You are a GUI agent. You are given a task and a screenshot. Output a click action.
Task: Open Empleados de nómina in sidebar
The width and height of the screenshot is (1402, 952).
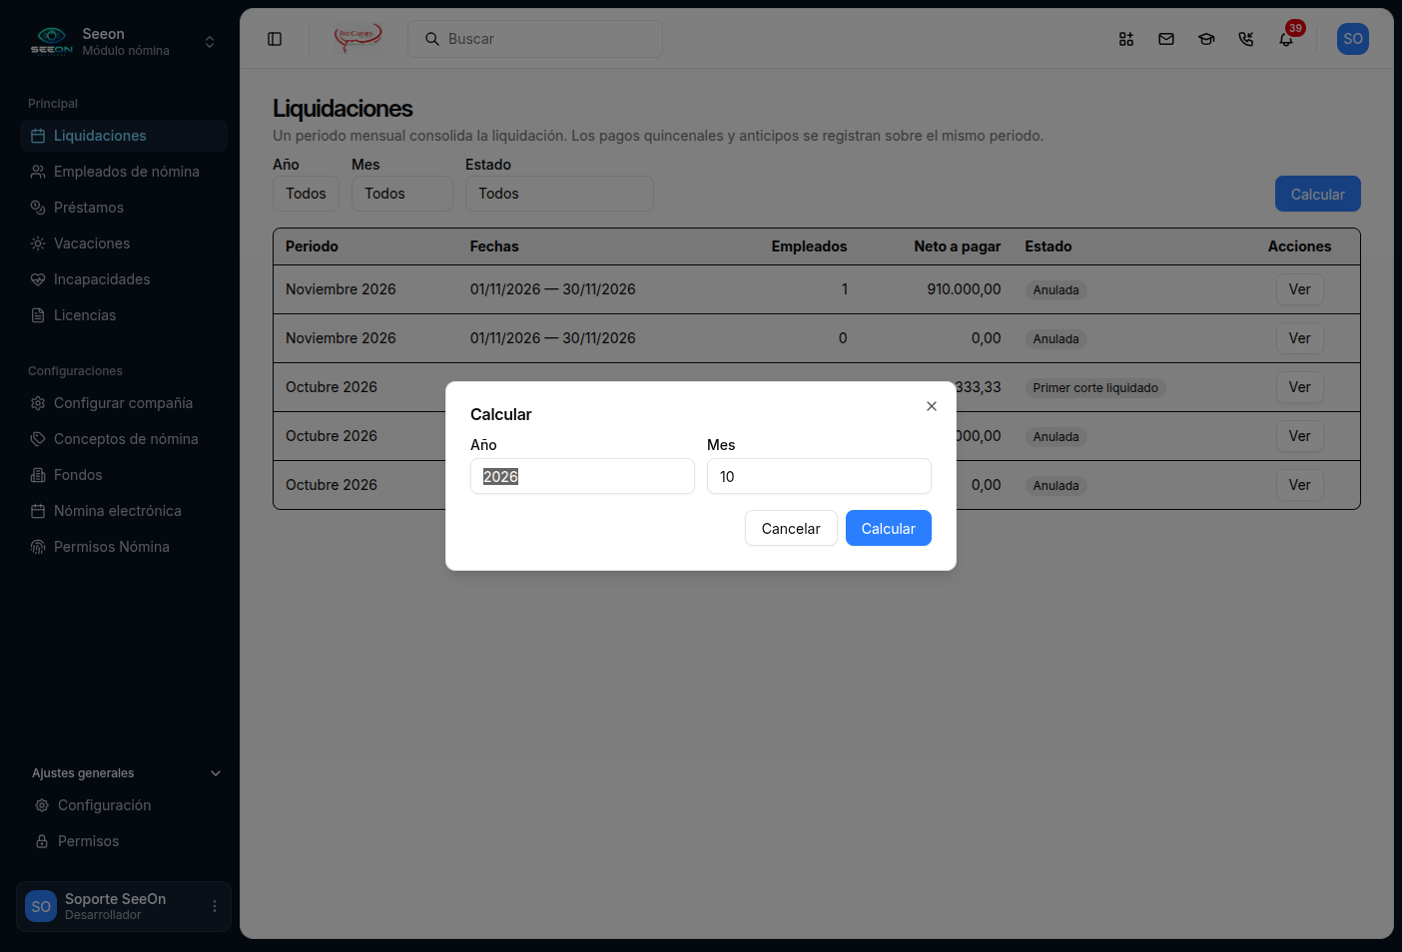click(124, 172)
